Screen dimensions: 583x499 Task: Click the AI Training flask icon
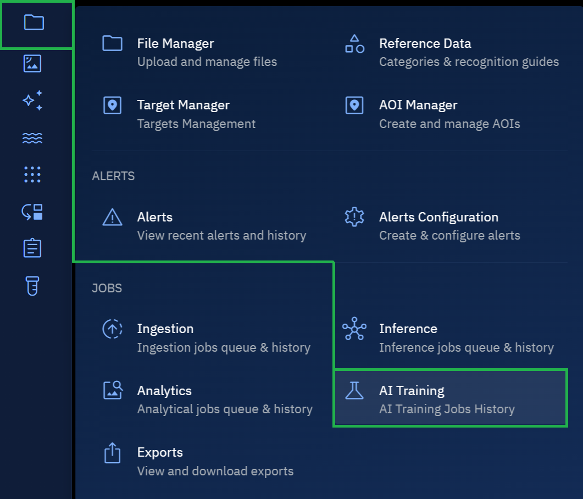tap(354, 390)
